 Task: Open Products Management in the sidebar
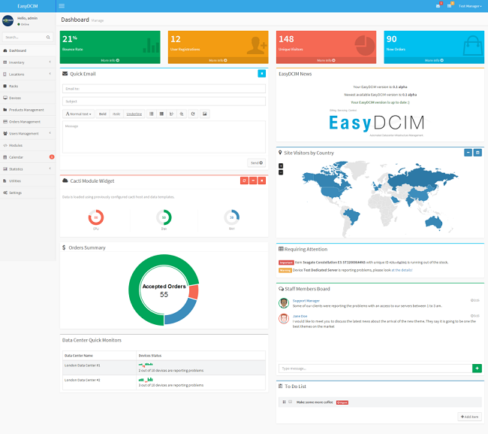(28, 110)
